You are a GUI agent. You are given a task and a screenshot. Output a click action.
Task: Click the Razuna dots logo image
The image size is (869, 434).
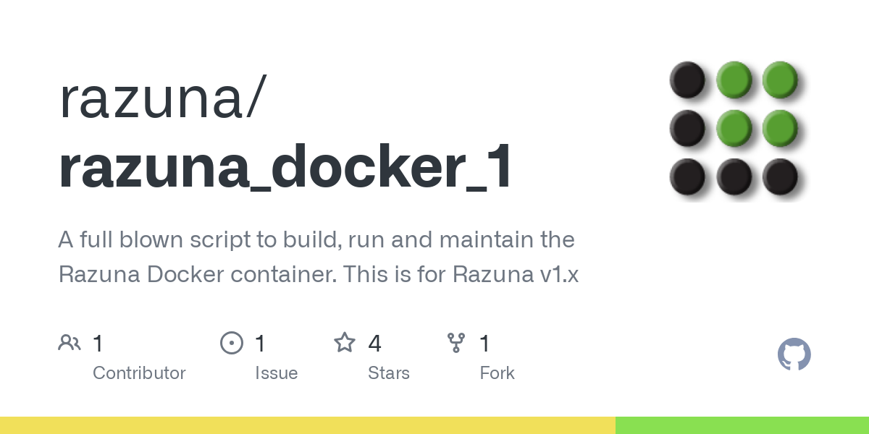point(736,129)
